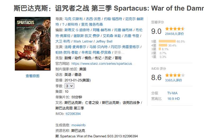This screenshot has width=204, height=140.
Task: Click writer Mark Leitner link
Action: click(83, 41)
